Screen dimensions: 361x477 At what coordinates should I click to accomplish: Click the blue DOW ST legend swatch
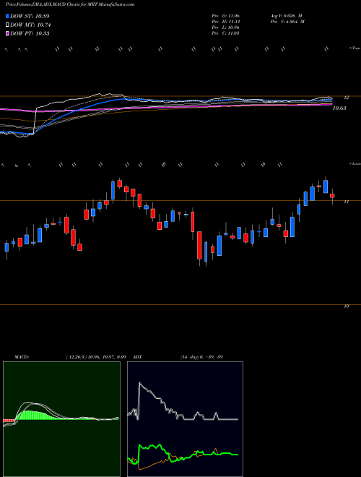pos(8,16)
